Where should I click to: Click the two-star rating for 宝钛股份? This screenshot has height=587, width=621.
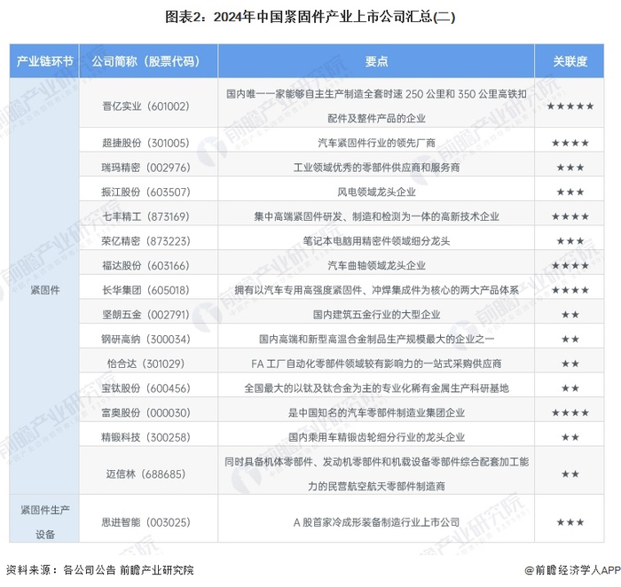pyautogui.click(x=570, y=388)
